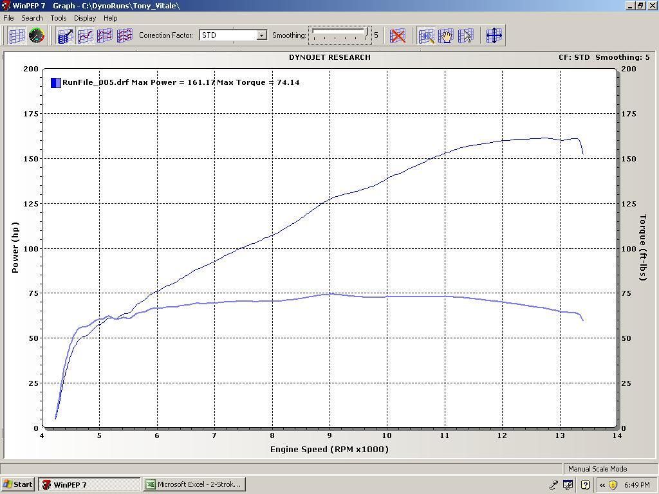Click the yellow security shield tray icon
Viewport: 659px width, 494px height.
[613, 485]
